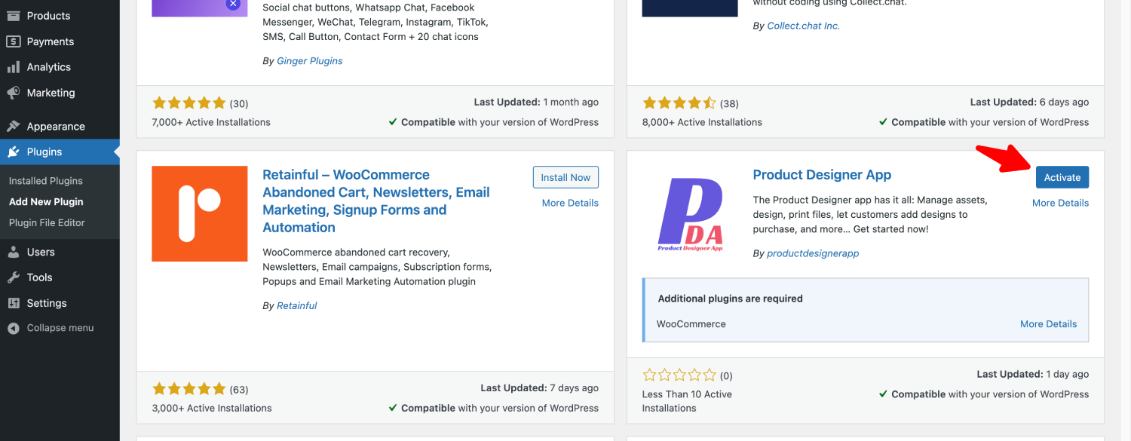Open the Retainful plugin title link
This screenshot has width=1131, height=441.
tap(376, 201)
